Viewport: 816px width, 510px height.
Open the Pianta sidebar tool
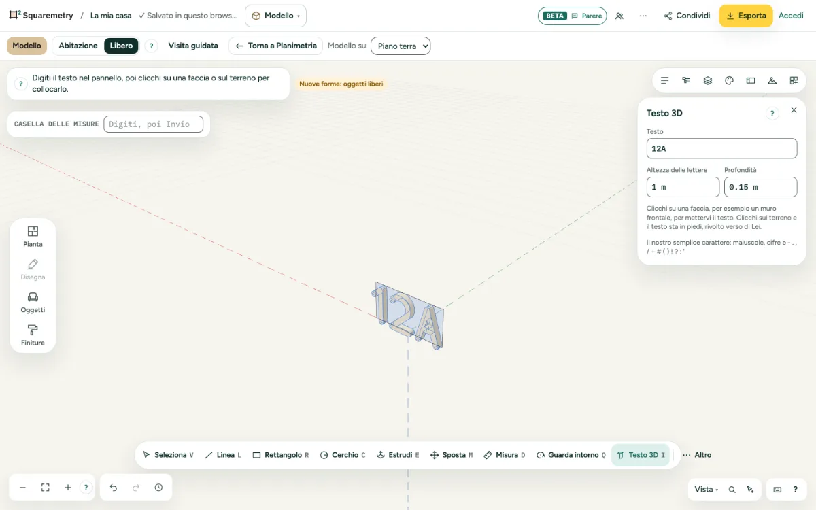click(33, 236)
